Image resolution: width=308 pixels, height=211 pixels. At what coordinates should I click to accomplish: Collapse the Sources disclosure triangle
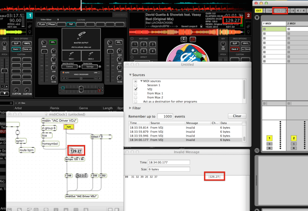click(131, 75)
